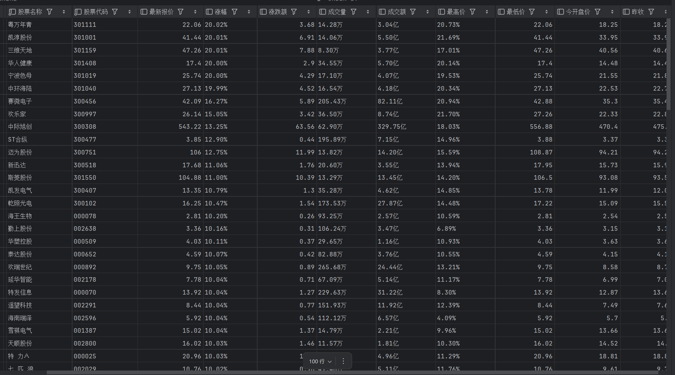Open the filter for 今开盘价 column

click(x=598, y=12)
